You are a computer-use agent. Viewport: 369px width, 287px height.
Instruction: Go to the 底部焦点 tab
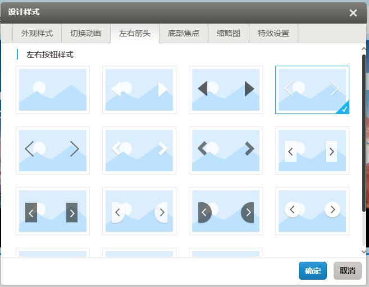(x=184, y=34)
